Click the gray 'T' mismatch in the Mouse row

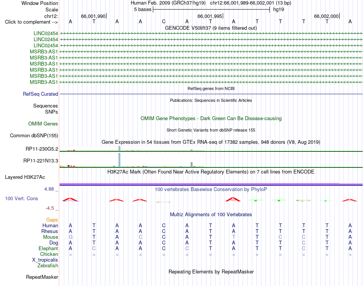[x=233, y=237]
